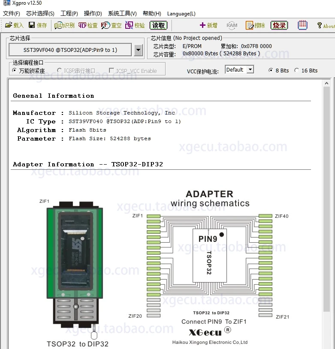This screenshot has width=335, height=349.
Task: Click the 查空 blank check icon
Action: [x=106, y=25]
